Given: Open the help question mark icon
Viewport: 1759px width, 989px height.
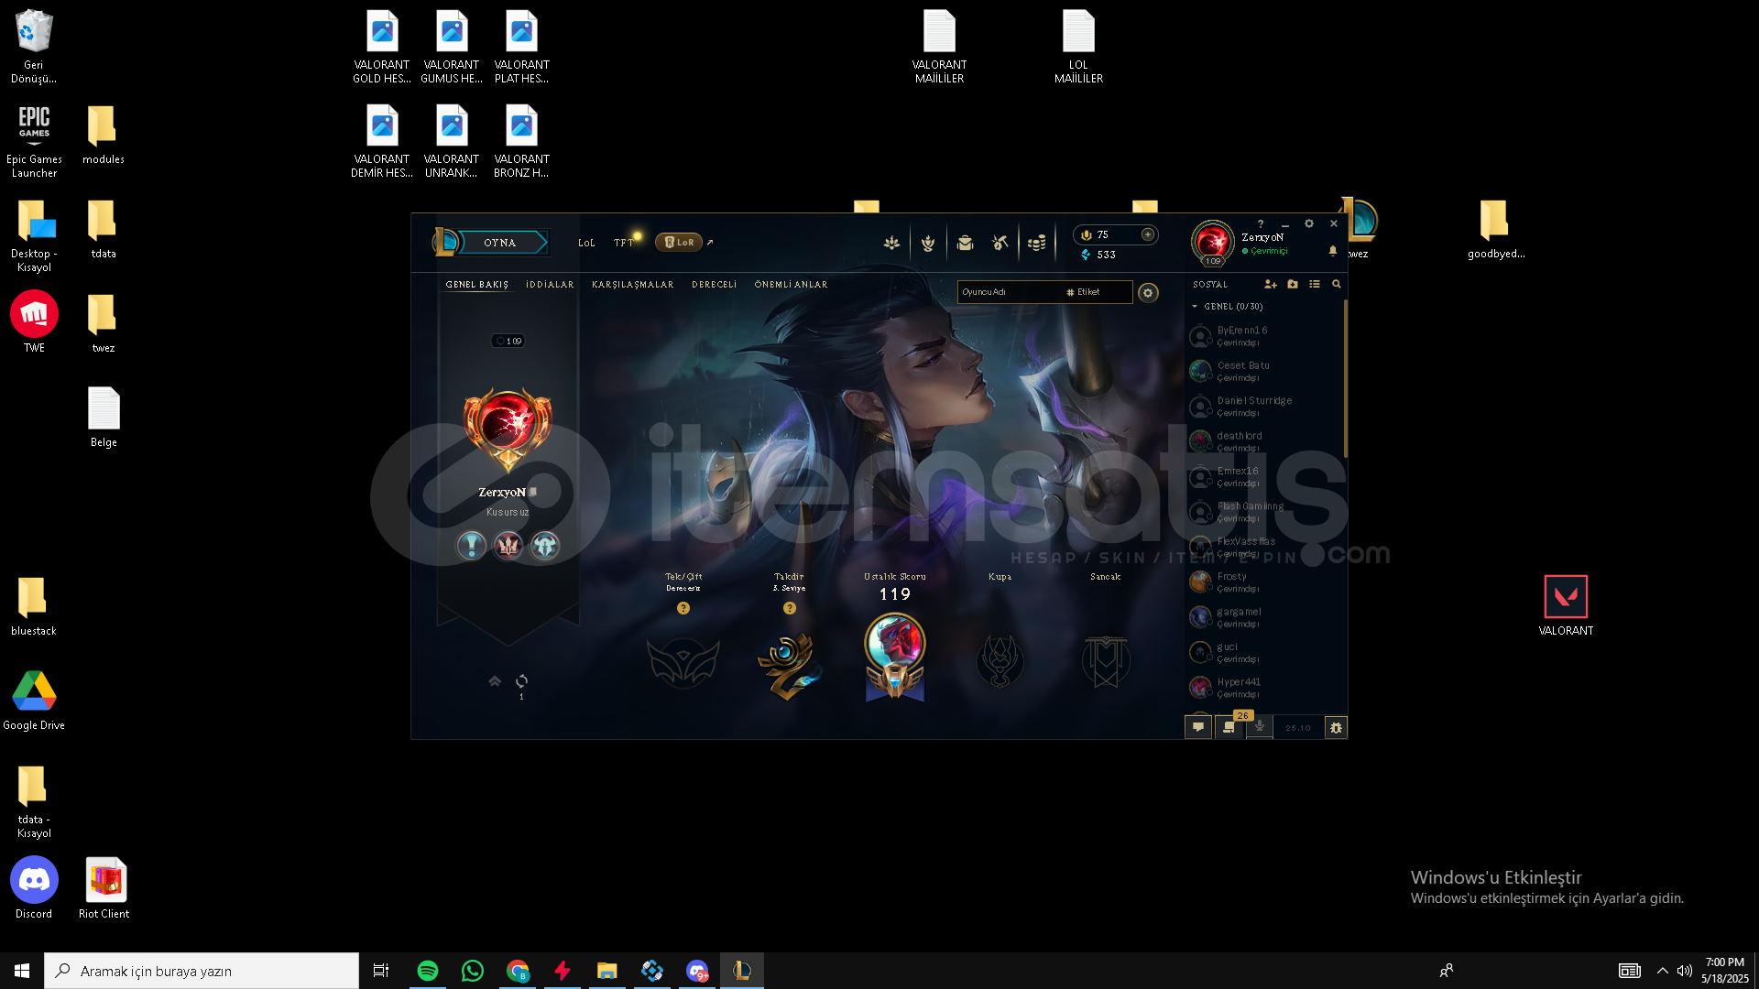Looking at the screenshot, I should point(1261,223).
